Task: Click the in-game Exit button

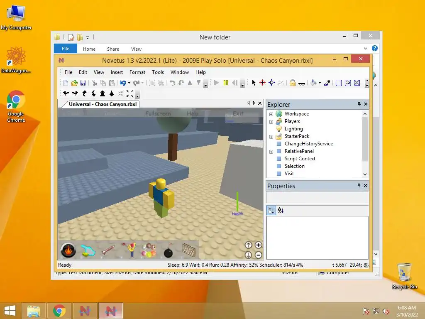Action: 238,113
